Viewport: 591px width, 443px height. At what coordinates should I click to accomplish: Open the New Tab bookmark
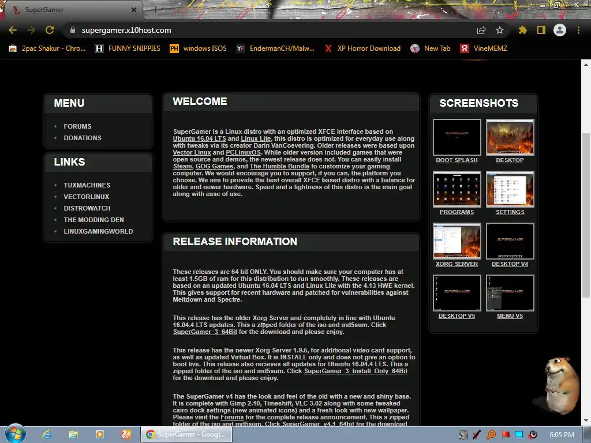pyautogui.click(x=431, y=48)
